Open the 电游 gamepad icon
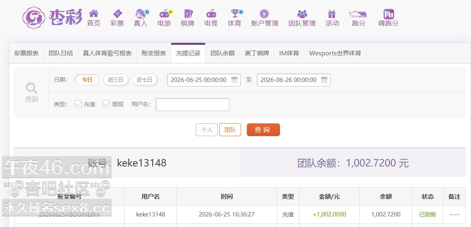Viewport: 471px width, 227px height. point(164,13)
